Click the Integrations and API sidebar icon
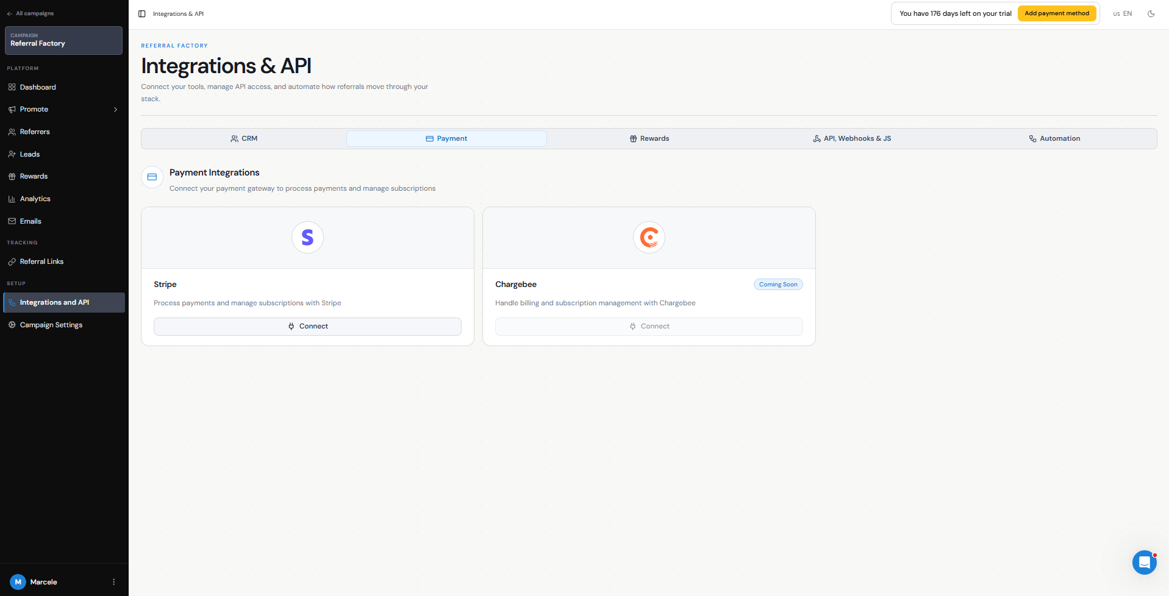This screenshot has width=1169, height=596. tap(12, 302)
